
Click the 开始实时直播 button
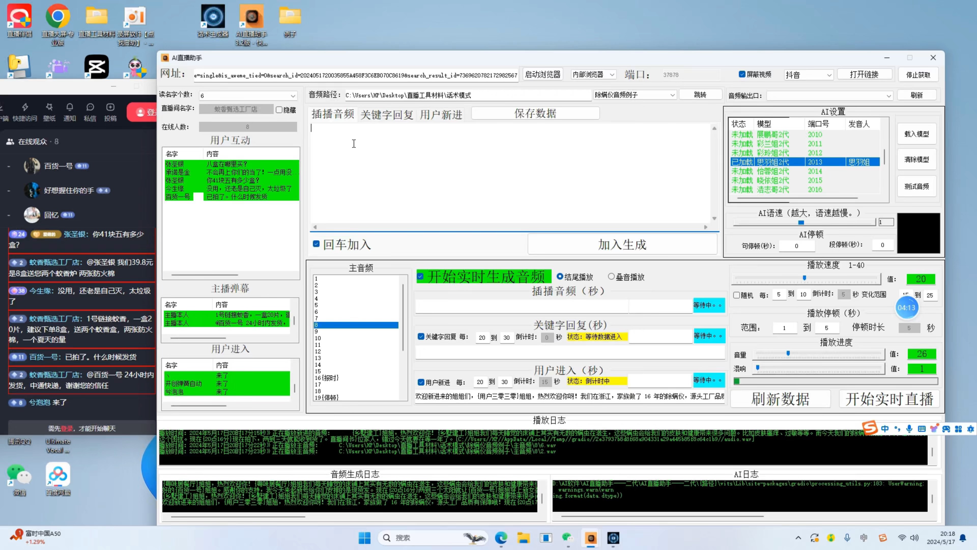(889, 399)
